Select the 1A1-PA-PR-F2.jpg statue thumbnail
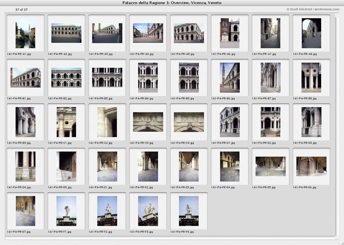Screen dimensions: 344x245 (x=107, y=211)
